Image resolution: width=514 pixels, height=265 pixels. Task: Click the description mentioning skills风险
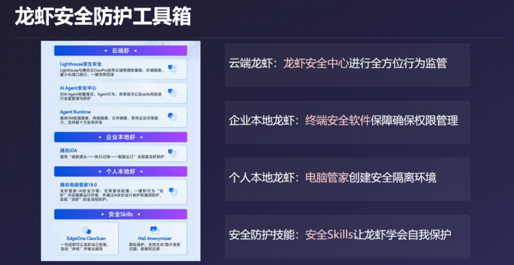111,97
